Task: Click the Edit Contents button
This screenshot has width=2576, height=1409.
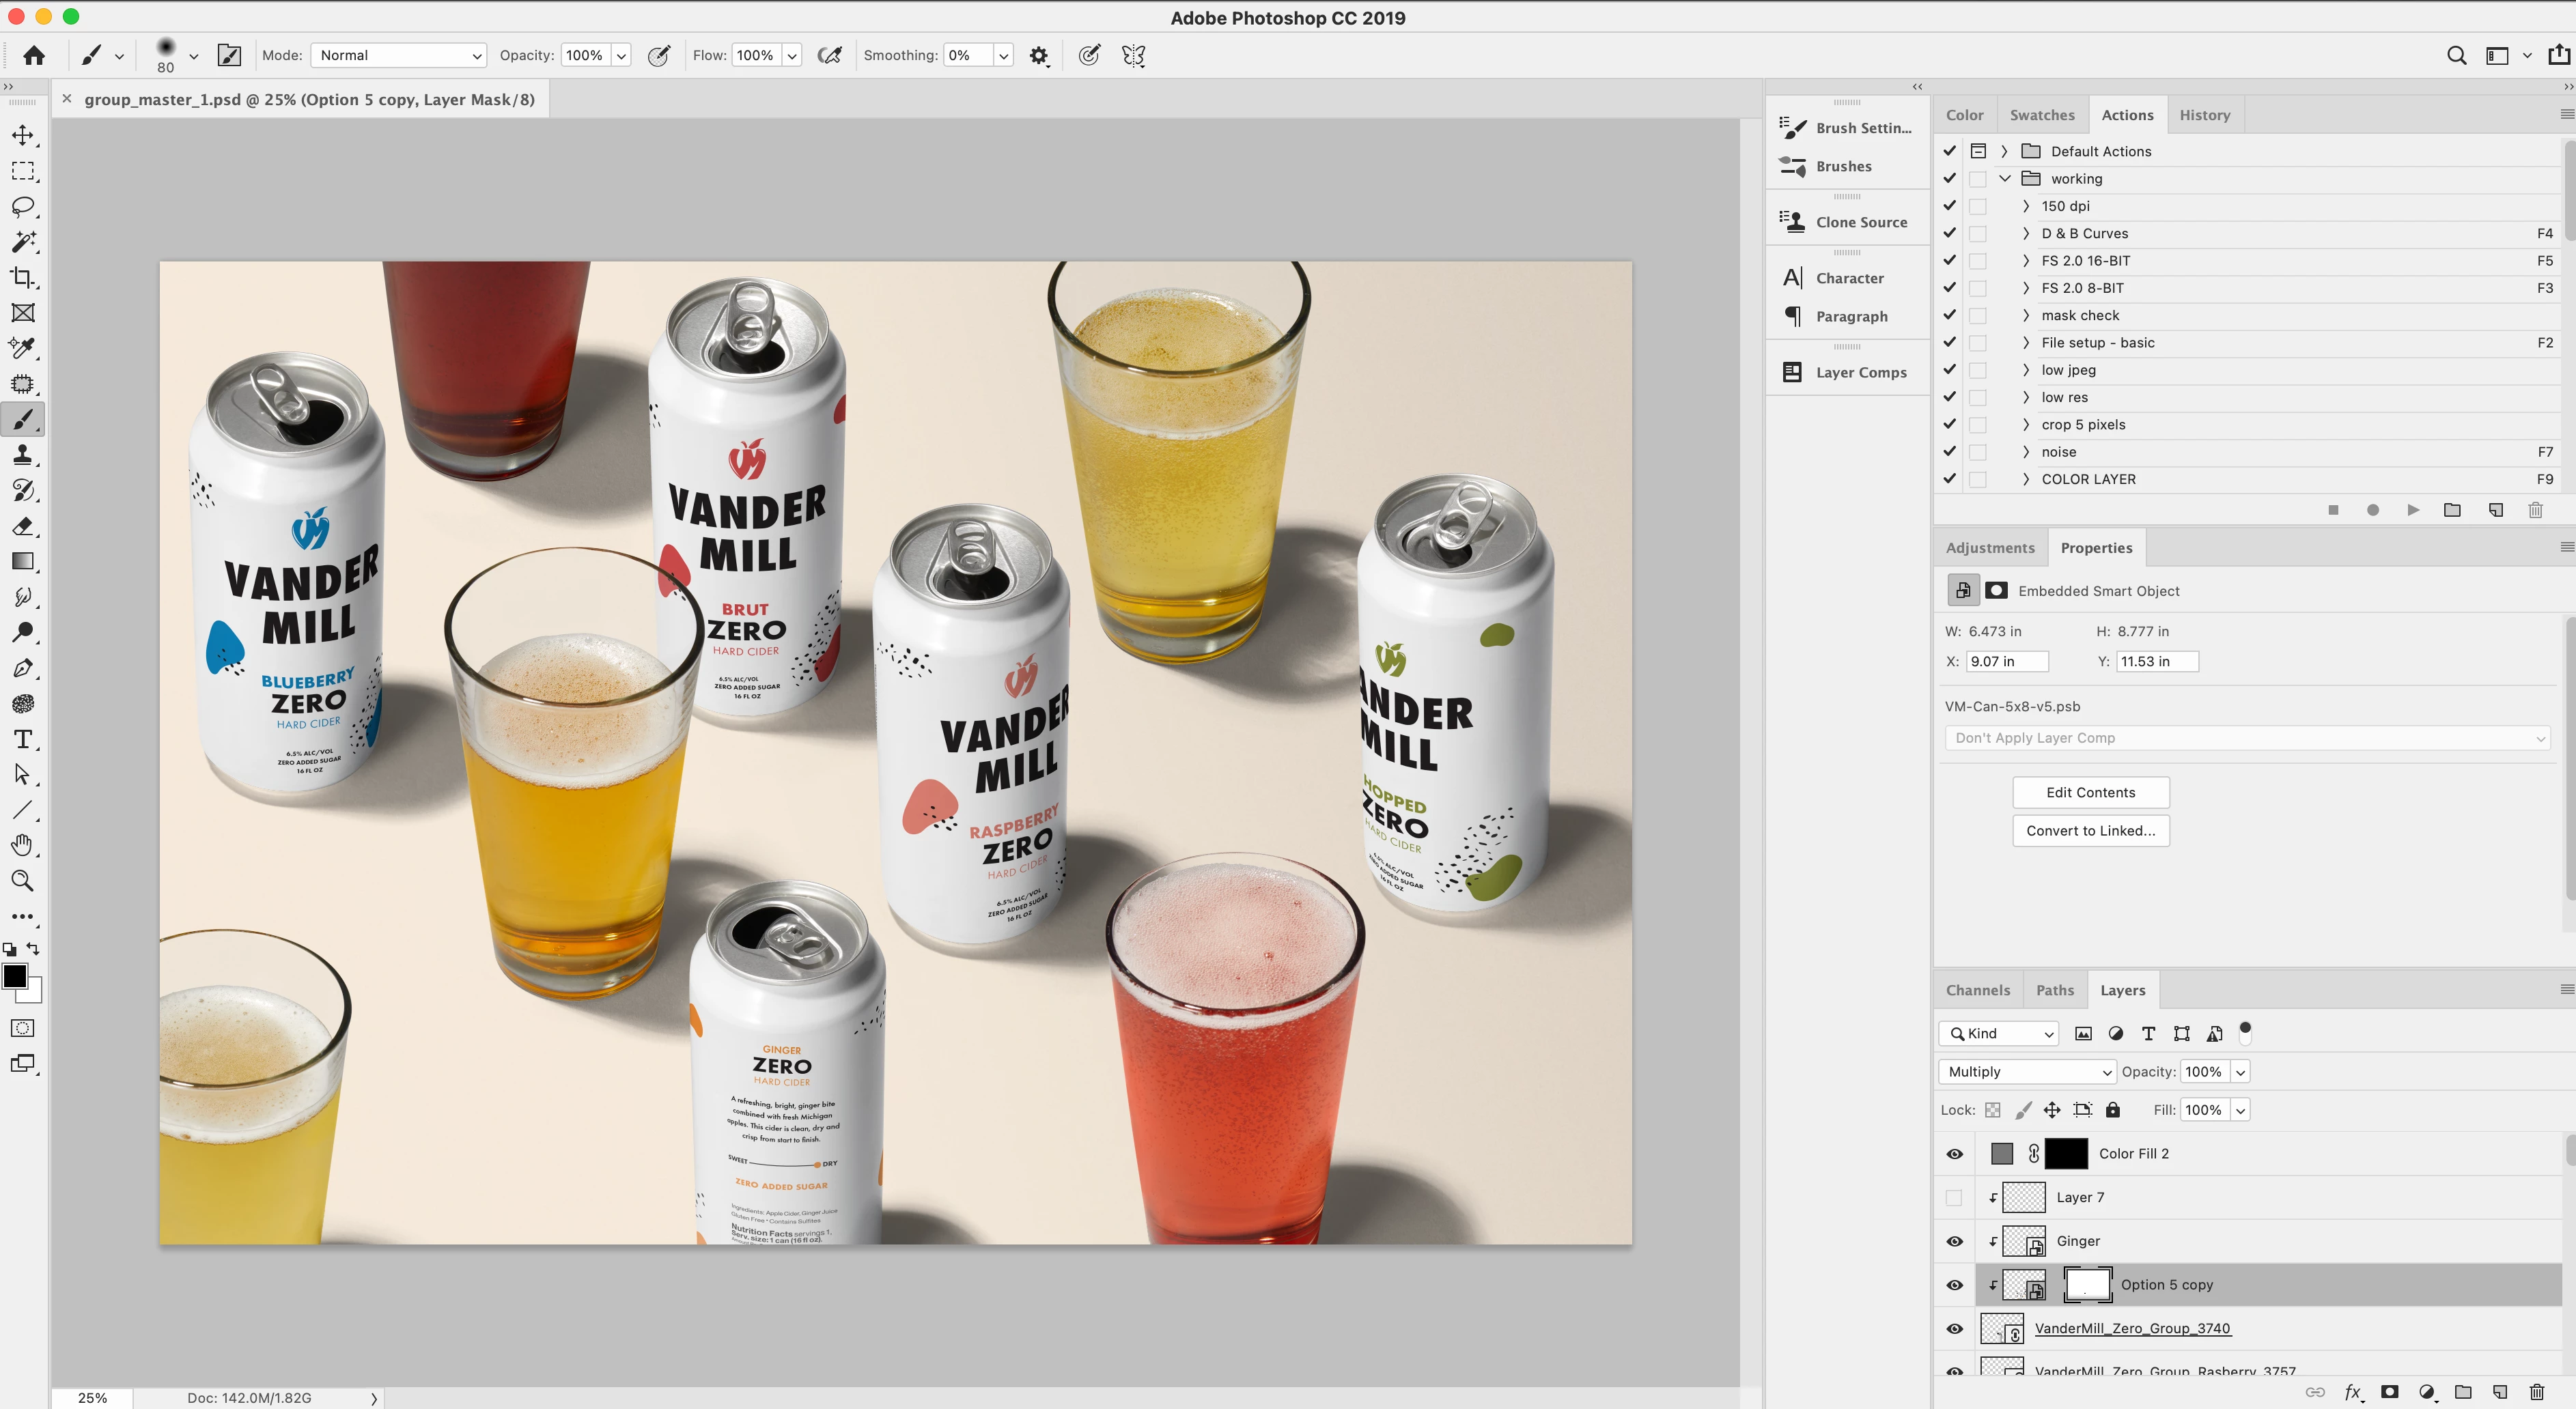Action: pos(2090,793)
